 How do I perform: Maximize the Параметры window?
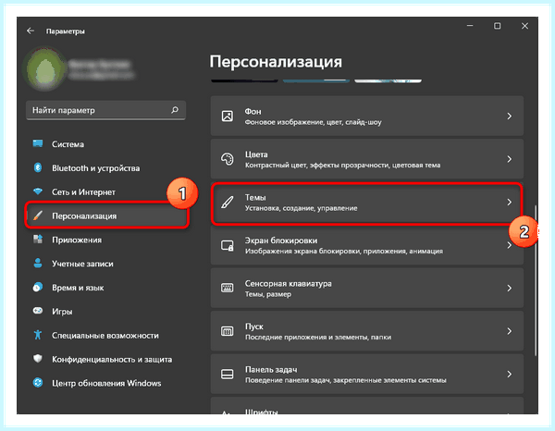click(x=497, y=26)
